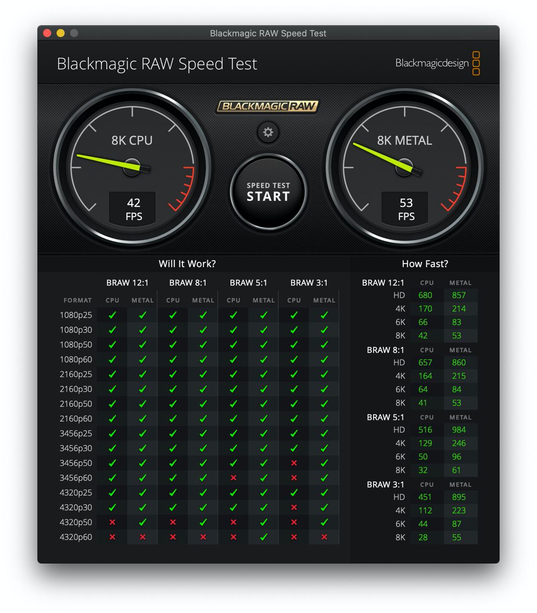Click the Blackmagicdesign logo
537x613 pixels.
click(437, 63)
